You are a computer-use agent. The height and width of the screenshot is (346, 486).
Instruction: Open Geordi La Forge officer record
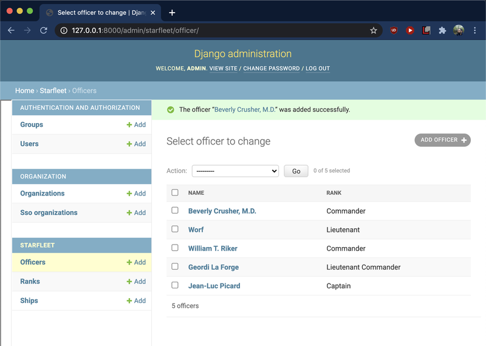tap(214, 267)
